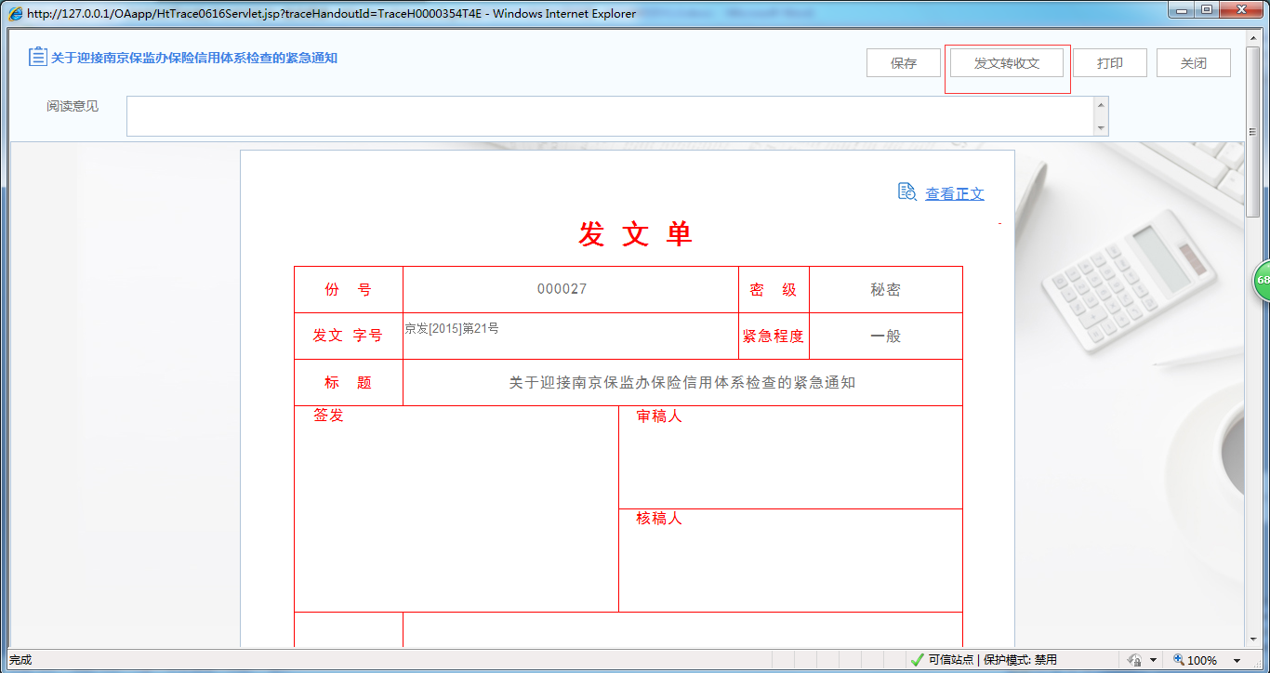The height and width of the screenshot is (673, 1270).
Task: Click the zoom magnifier icon in the status bar
Action: tap(1178, 659)
